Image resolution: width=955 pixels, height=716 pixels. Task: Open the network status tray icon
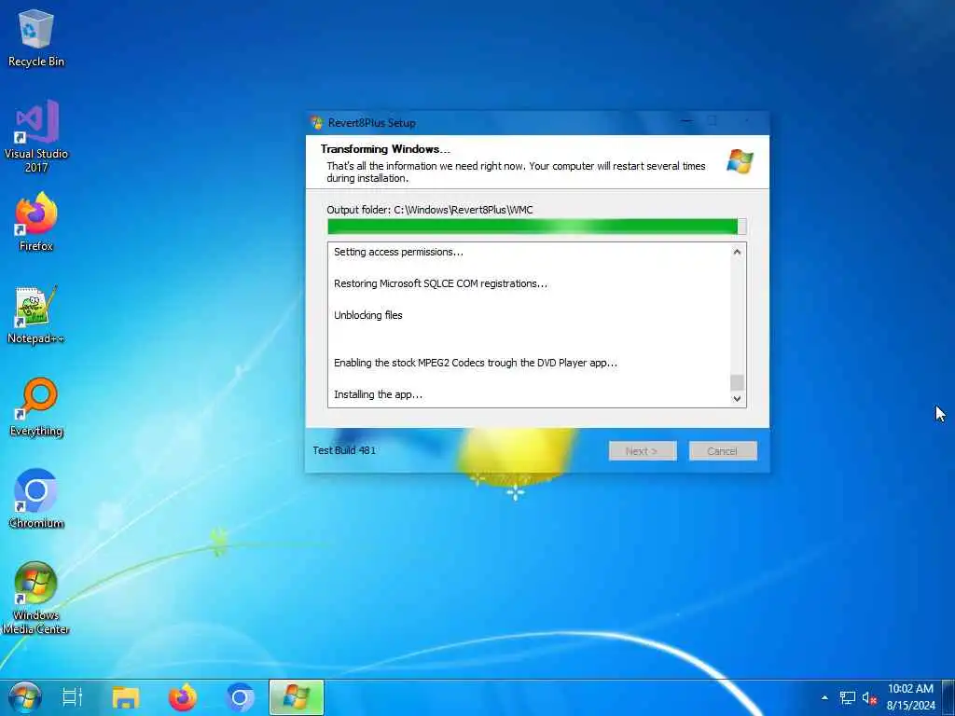coord(847,698)
